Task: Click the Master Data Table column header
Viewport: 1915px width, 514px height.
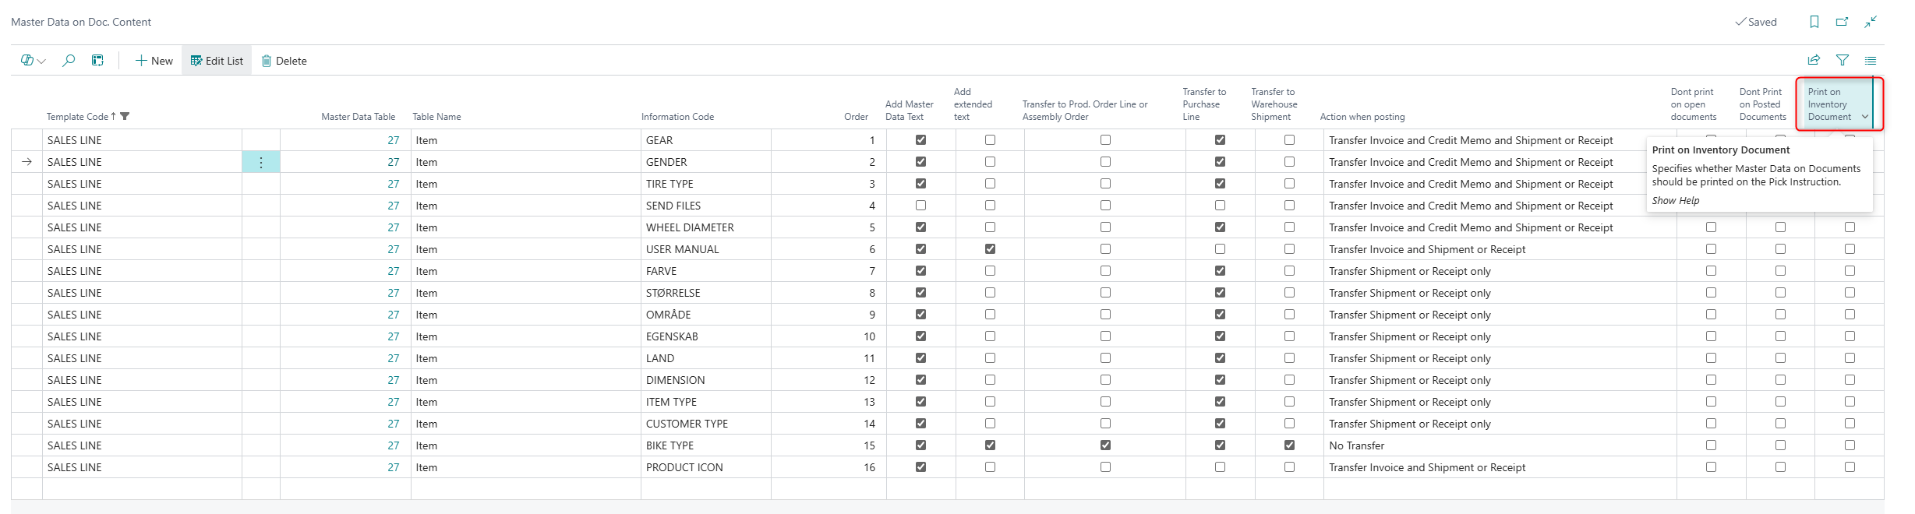Action: coord(358,117)
